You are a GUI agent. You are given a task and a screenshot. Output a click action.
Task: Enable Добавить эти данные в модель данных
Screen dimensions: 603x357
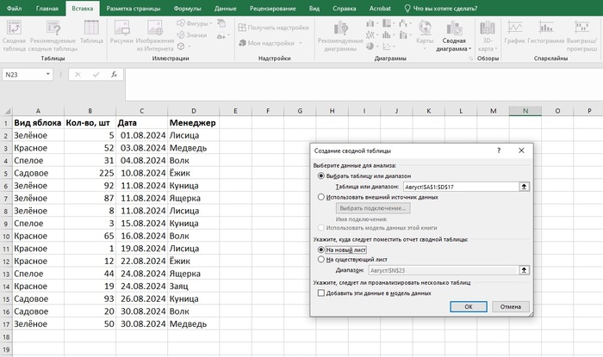[322, 292]
